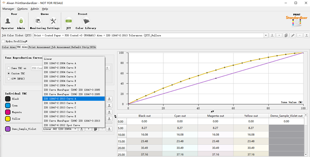Click JCT duplicate button

[x=286, y=35]
